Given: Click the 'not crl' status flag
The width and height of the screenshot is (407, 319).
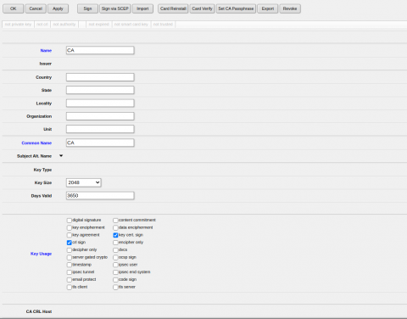Looking at the screenshot, I should pos(42,25).
